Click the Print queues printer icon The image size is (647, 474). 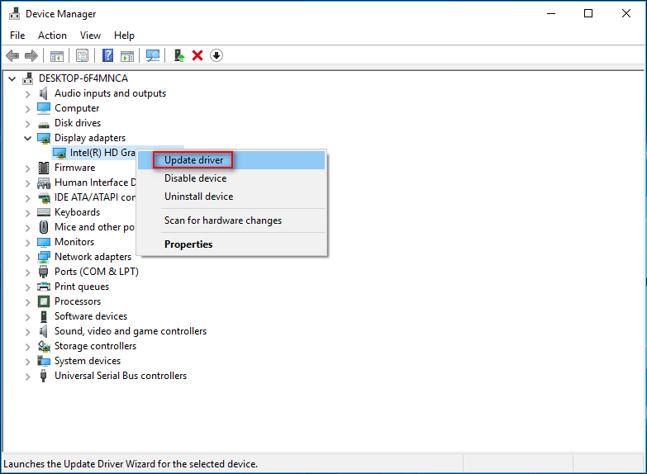(x=44, y=287)
